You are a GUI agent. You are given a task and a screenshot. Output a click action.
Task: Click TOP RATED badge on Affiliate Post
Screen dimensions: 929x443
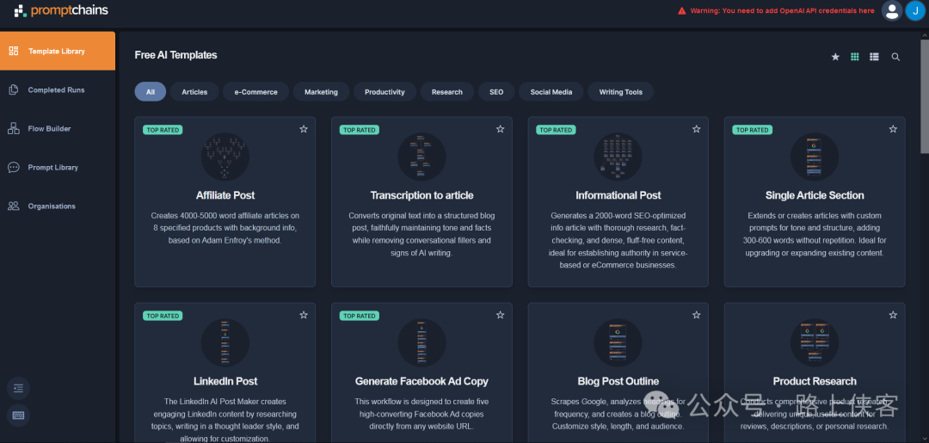pyautogui.click(x=163, y=130)
